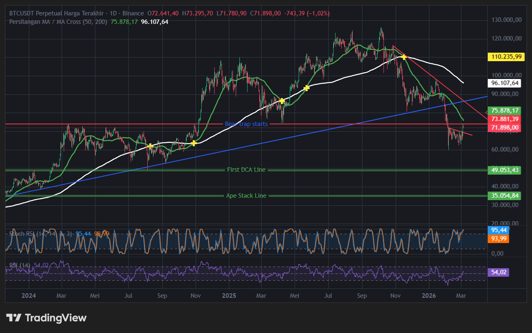Click the 2025 label on the time axis
532x333 pixels.
click(x=229, y=296)
